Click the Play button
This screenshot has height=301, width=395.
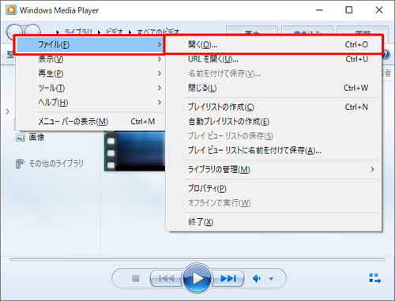coord(197,278)
